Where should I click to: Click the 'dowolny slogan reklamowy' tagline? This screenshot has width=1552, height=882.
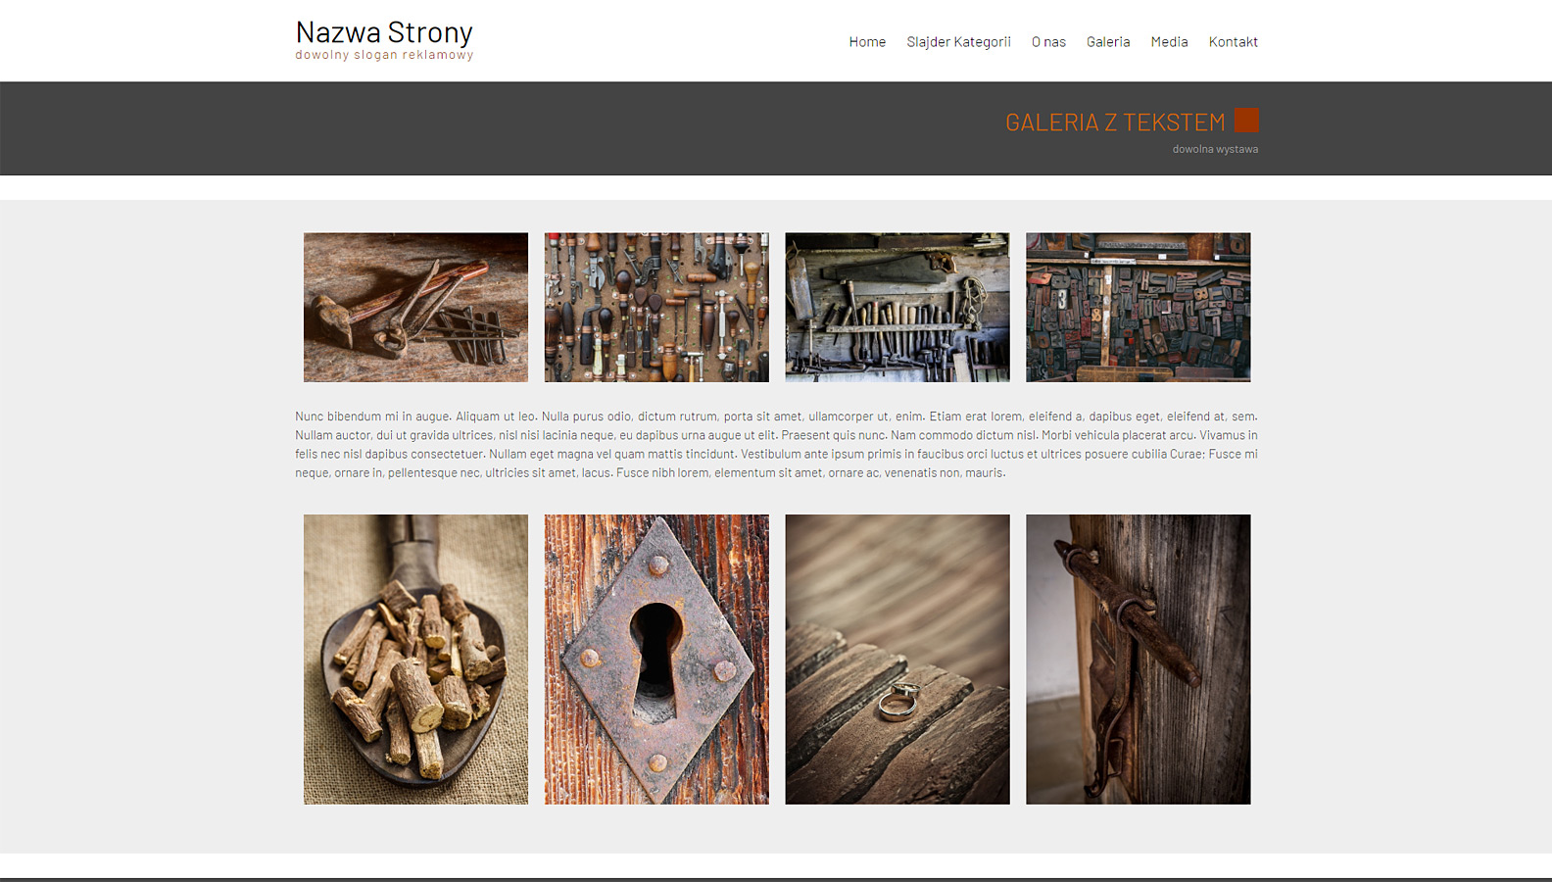tap(384, 56)
